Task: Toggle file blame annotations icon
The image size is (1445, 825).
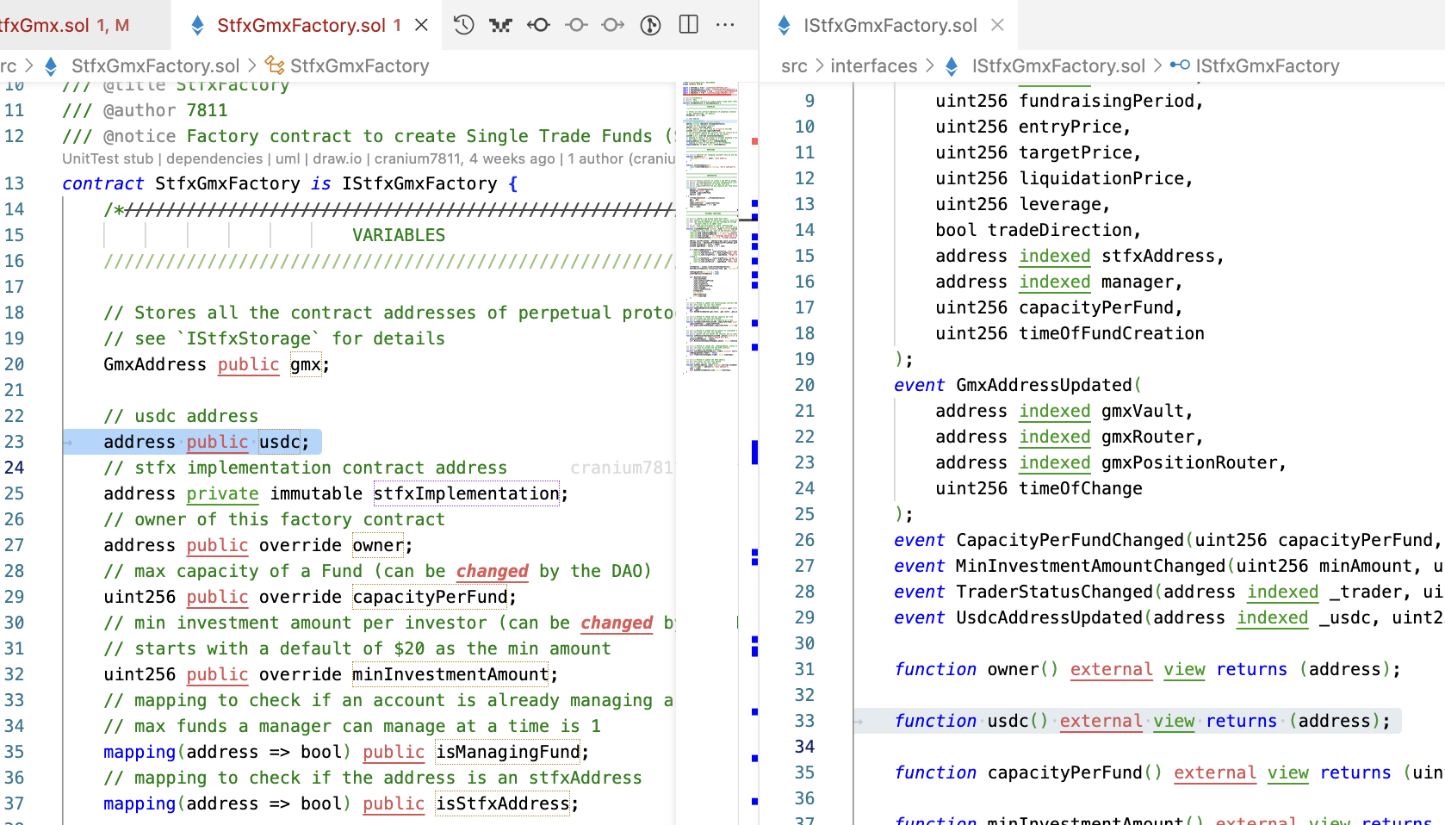Action: (651, 25)
